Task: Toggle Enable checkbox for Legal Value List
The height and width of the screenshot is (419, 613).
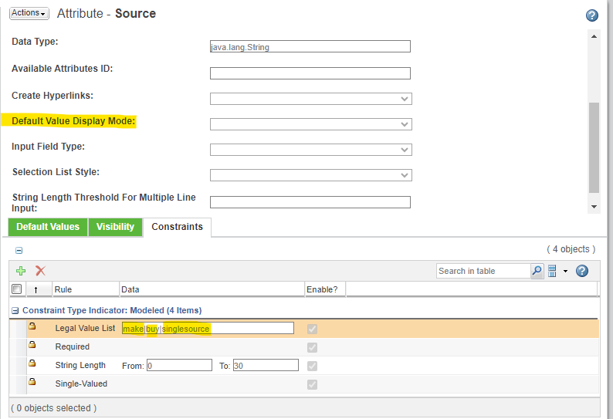Action: pos(312,329)
